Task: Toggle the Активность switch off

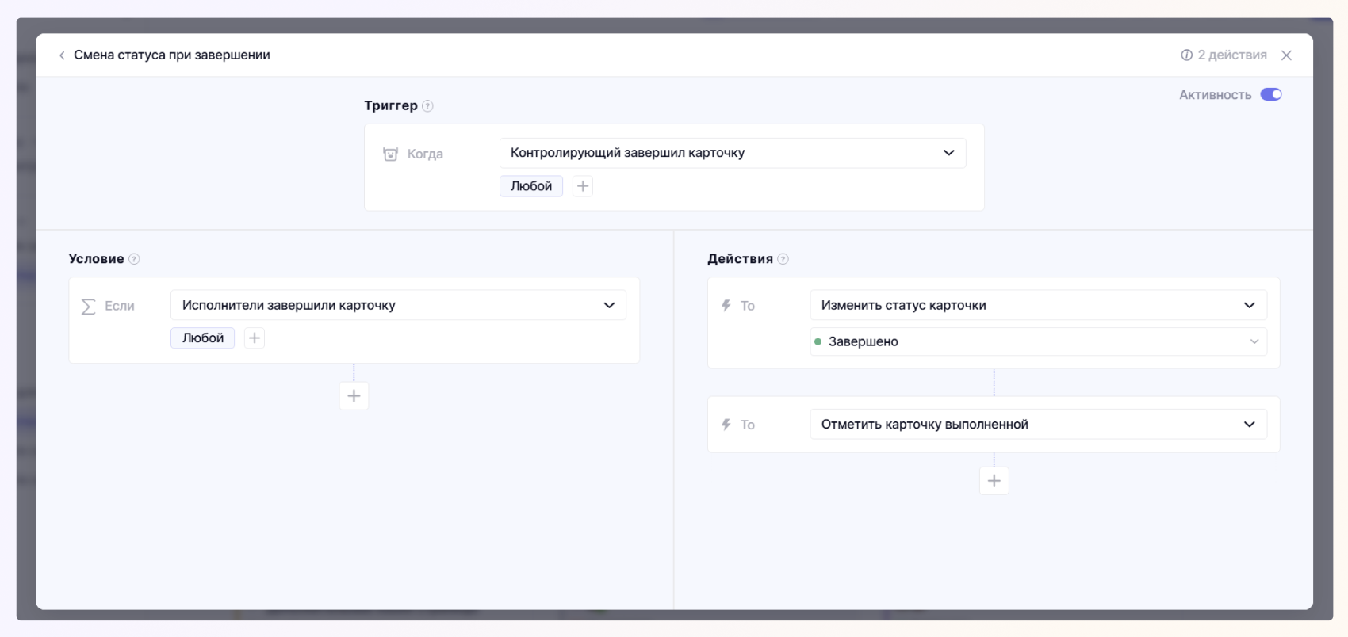Action: click(x=1270, y=95)
